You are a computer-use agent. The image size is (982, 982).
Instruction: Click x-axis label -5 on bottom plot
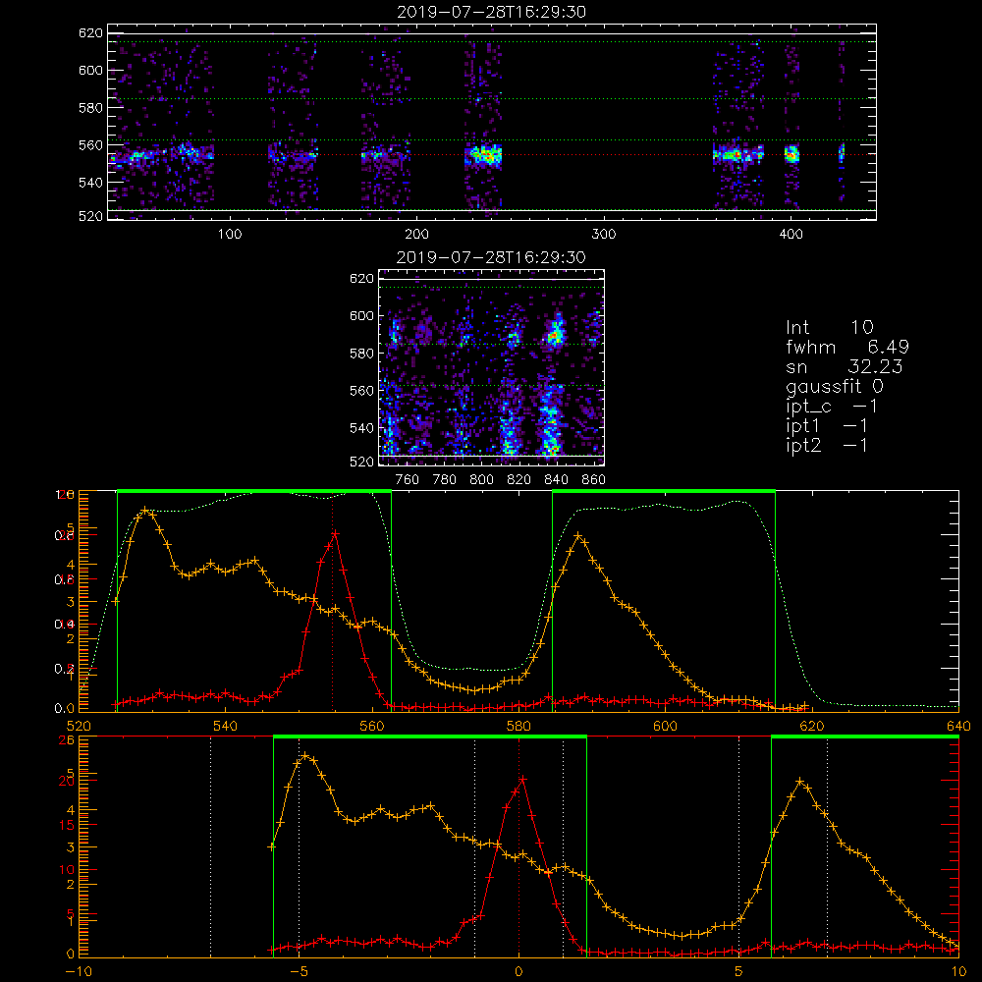coord(299,971)
